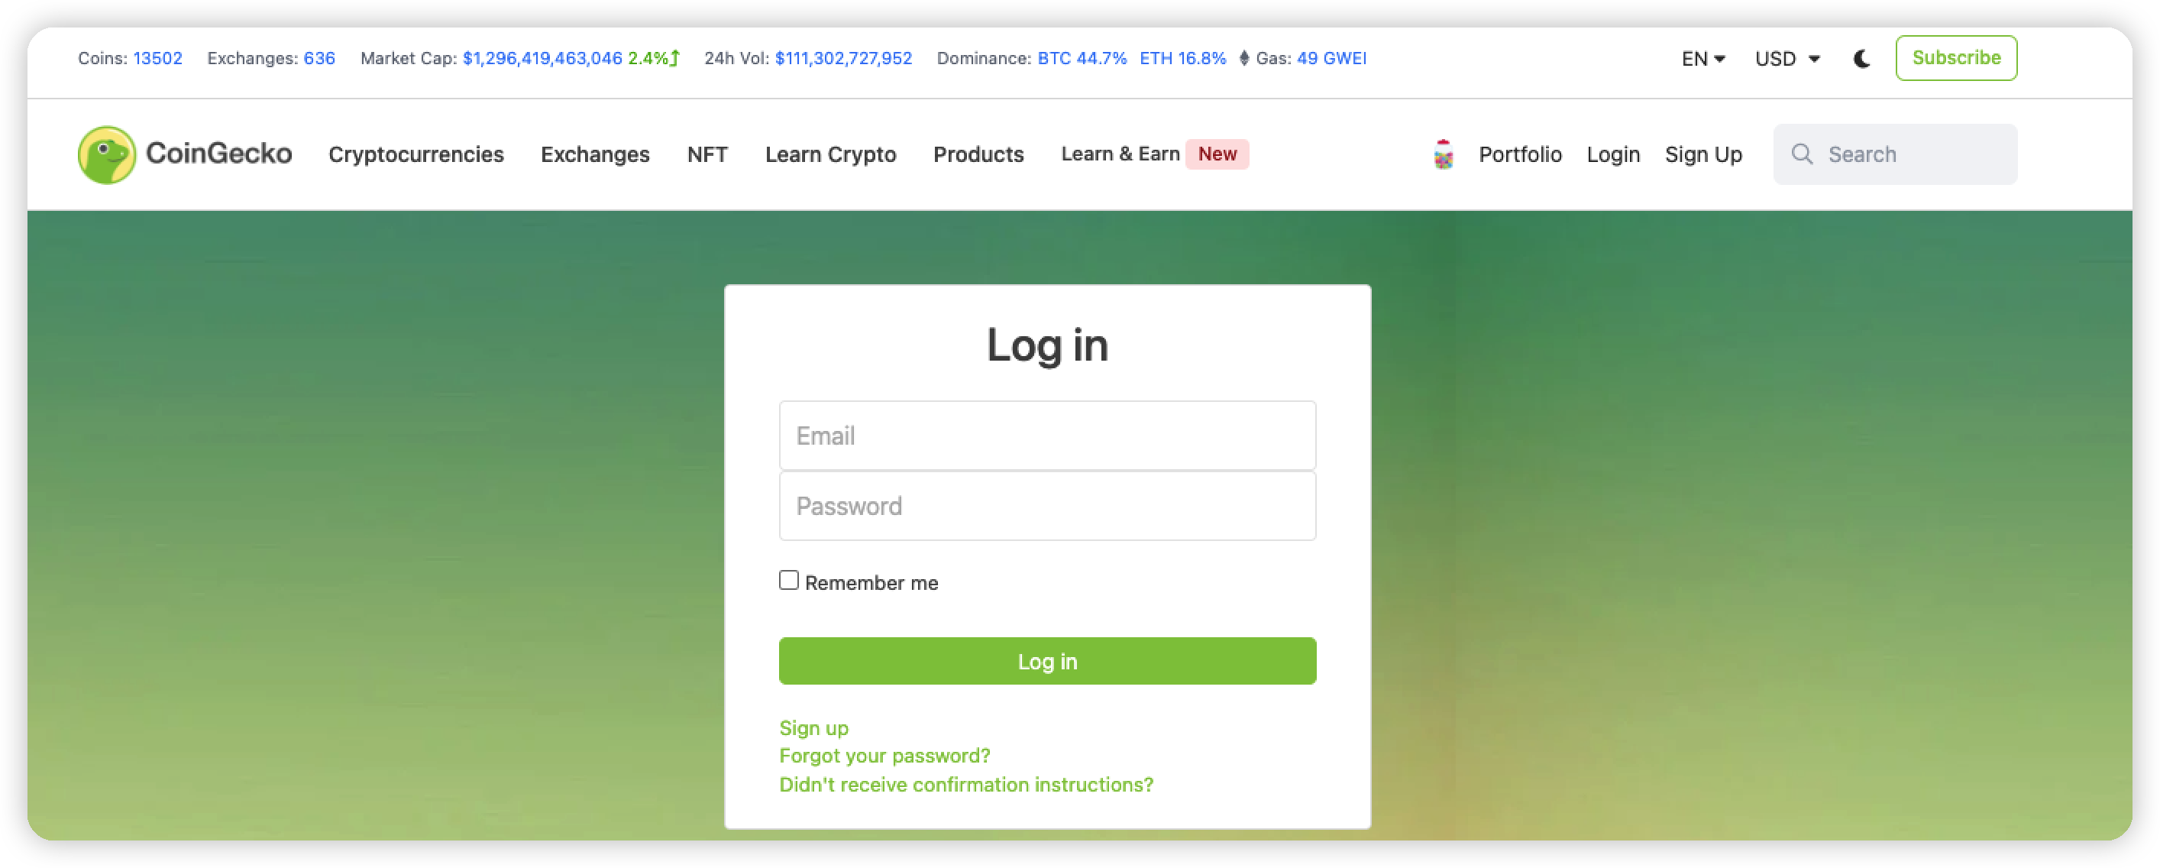Click the Forgot your password link

pos(884,755)
